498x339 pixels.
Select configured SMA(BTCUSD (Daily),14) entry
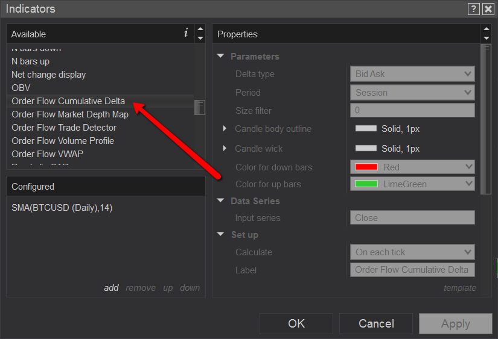click(62, 208)
